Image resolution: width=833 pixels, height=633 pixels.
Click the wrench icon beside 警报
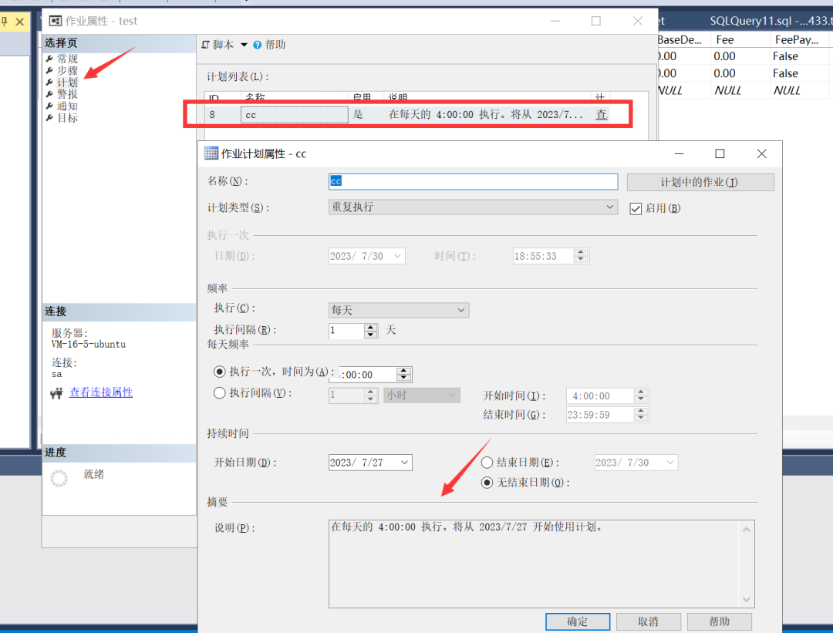point(49,94)
